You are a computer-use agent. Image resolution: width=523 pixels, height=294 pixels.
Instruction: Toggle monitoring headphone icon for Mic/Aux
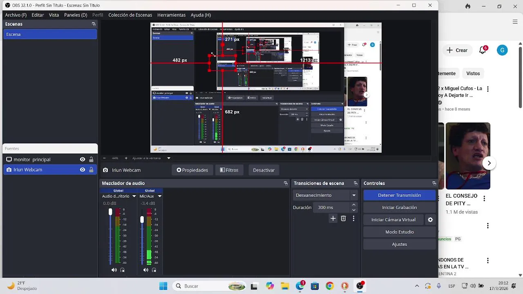click(x=154, y=270)
